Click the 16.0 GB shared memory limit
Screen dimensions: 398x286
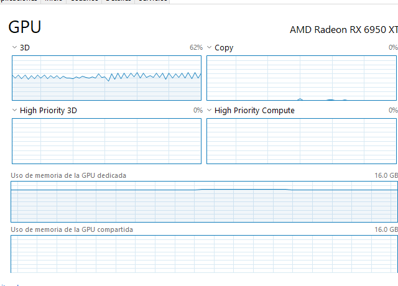[x=385, y=229]
